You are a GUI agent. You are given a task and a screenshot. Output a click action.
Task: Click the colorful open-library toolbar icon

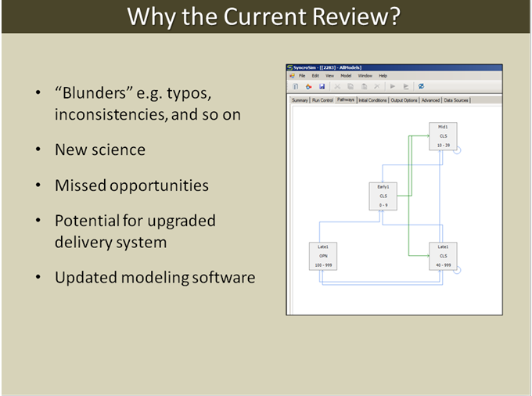[x=308, y=87]
